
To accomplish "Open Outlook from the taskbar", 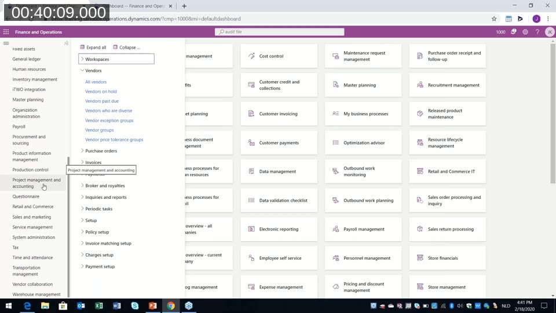I will (81, 305).
